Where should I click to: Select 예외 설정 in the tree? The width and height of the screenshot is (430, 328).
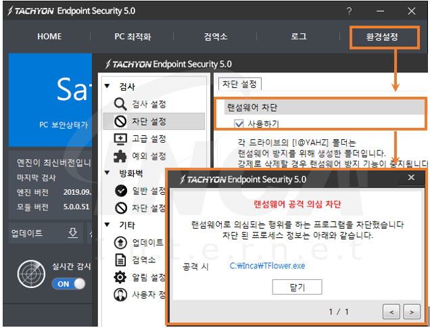(149, 156)
